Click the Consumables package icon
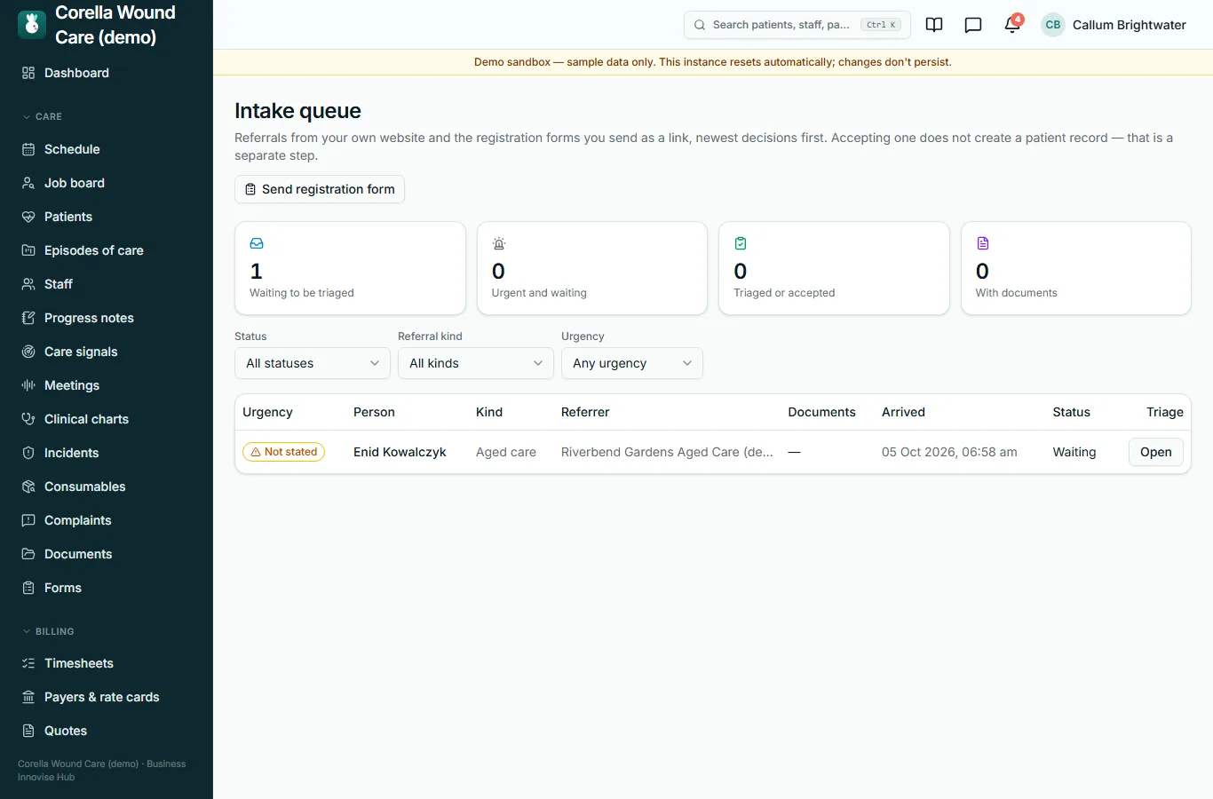The width and height of the screenshot is (1213, 799). [28, 487]
